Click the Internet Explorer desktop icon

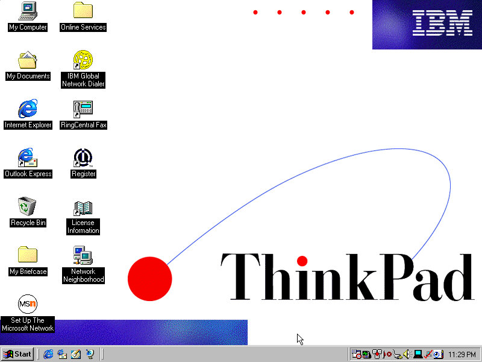(28, 109)
